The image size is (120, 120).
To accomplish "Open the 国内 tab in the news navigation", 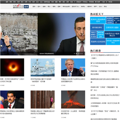I will pyautogui.click(x=39, y=7).
